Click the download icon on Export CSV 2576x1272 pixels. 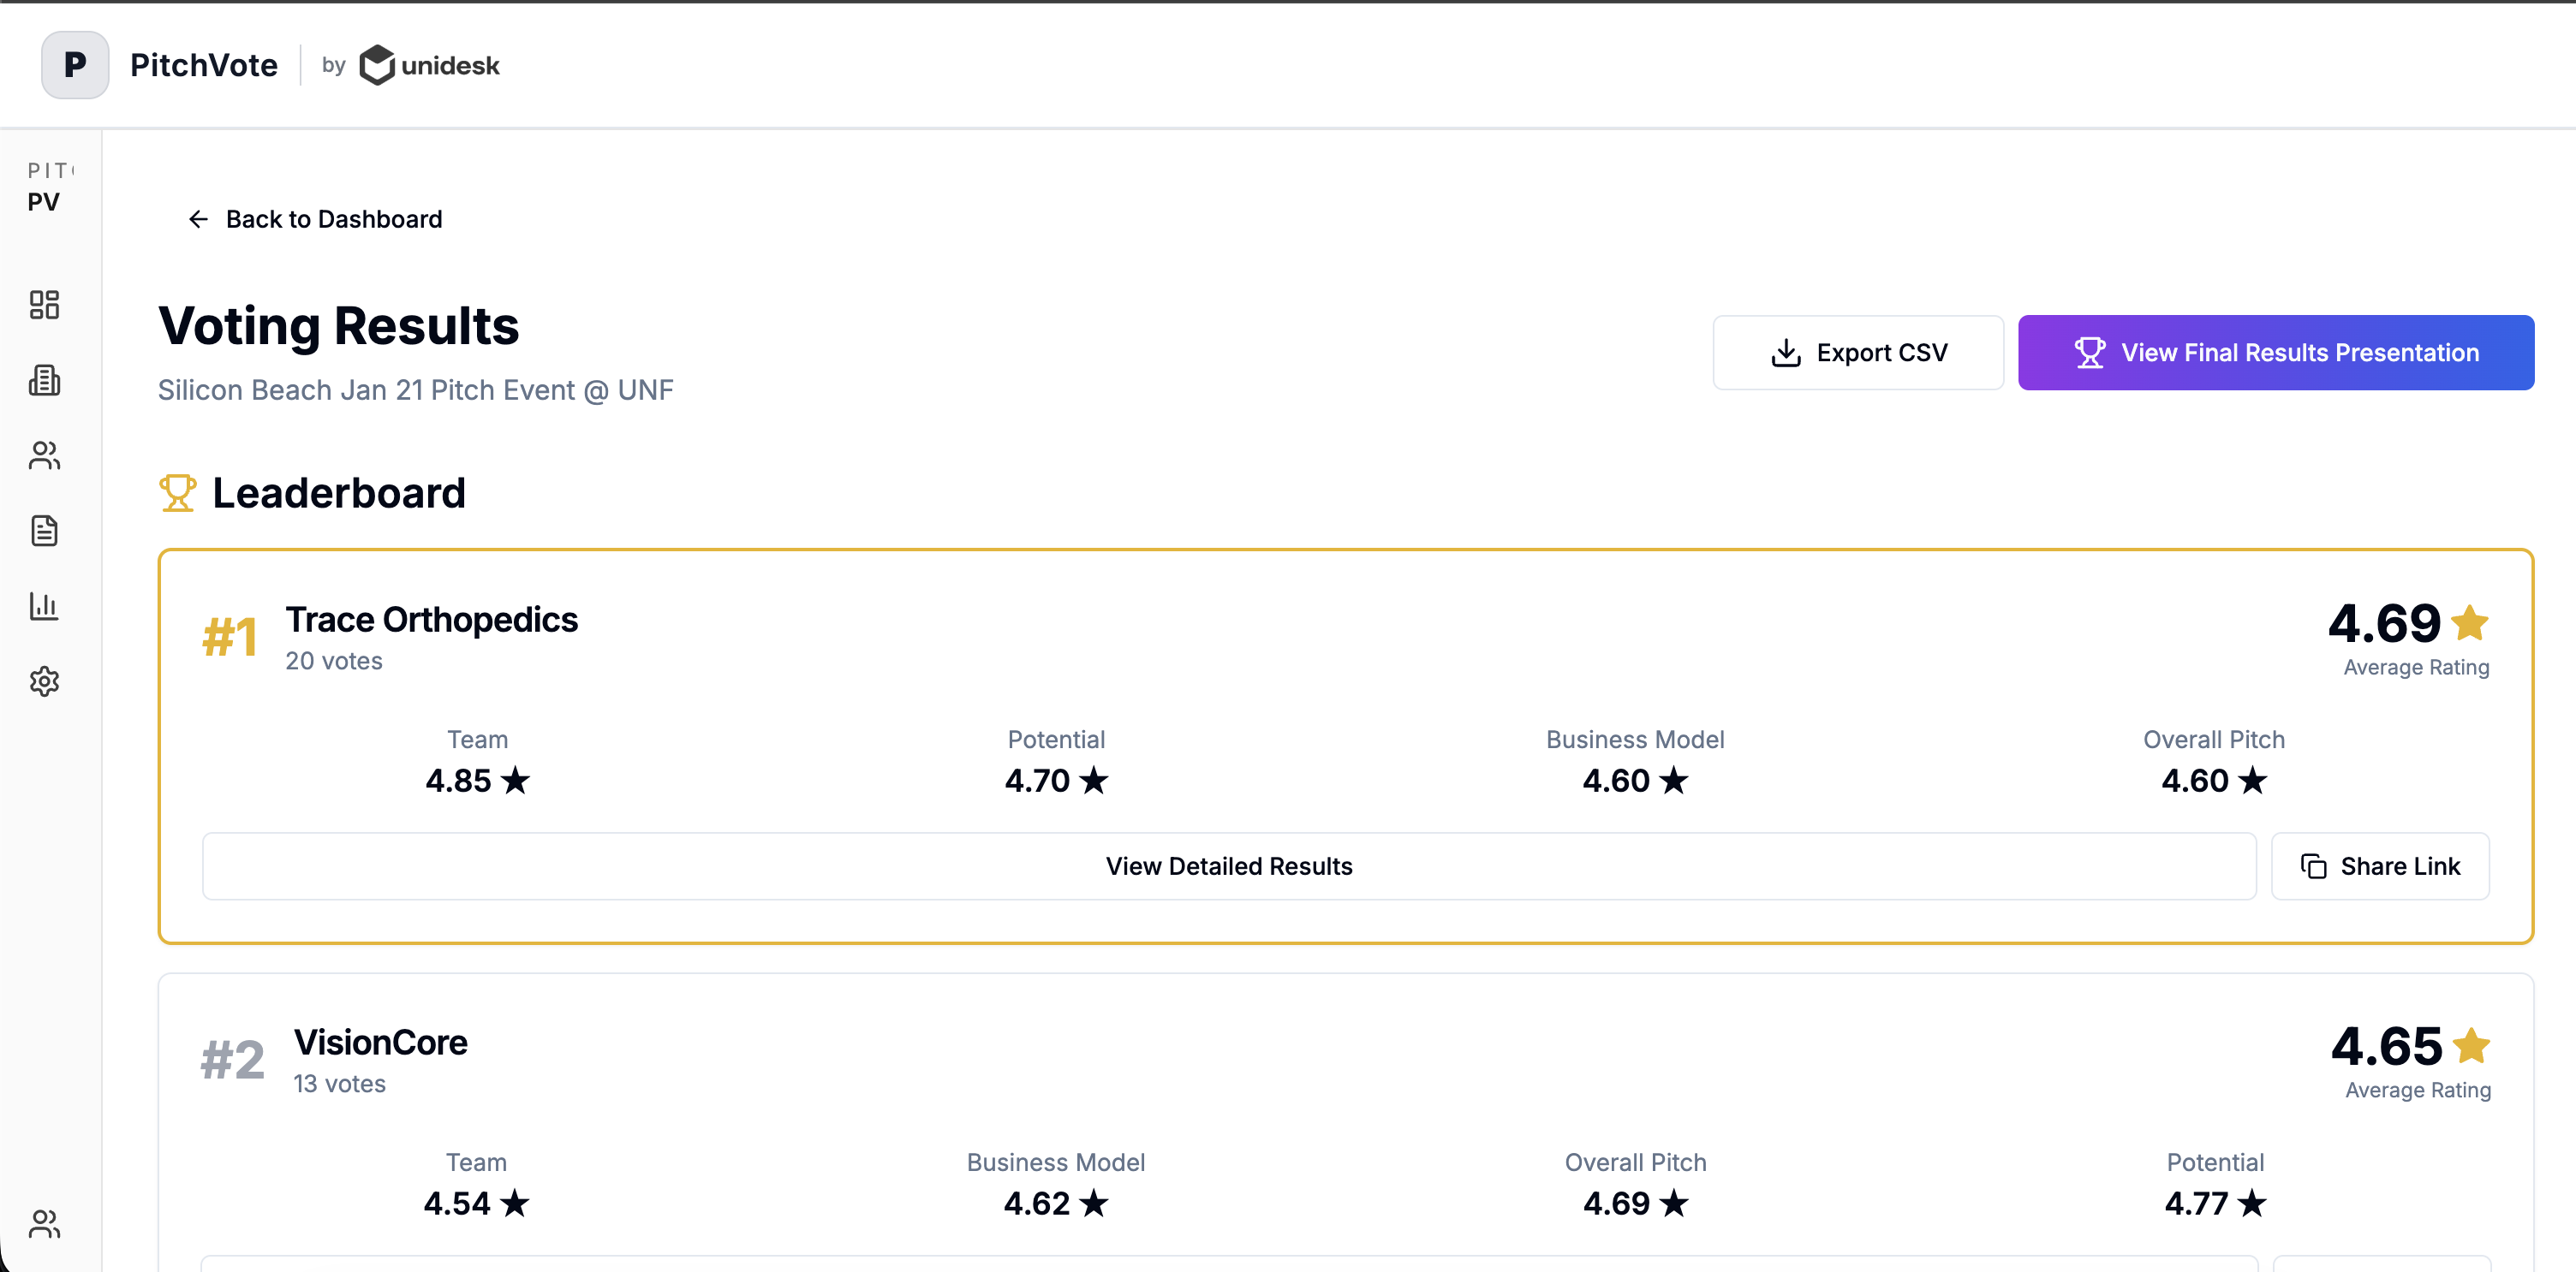pos(1786,353)
